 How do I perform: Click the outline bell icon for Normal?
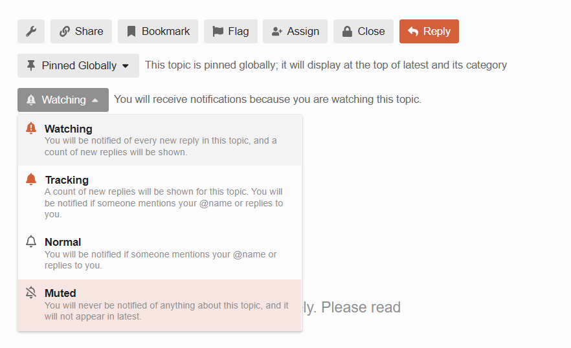pos(31,241)
